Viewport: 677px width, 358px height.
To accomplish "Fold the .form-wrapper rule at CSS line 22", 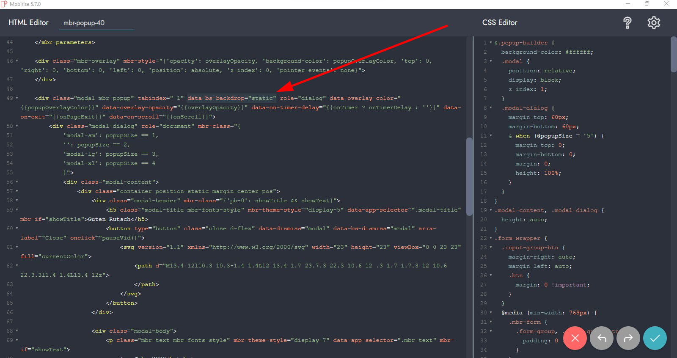I will [491, 238].
